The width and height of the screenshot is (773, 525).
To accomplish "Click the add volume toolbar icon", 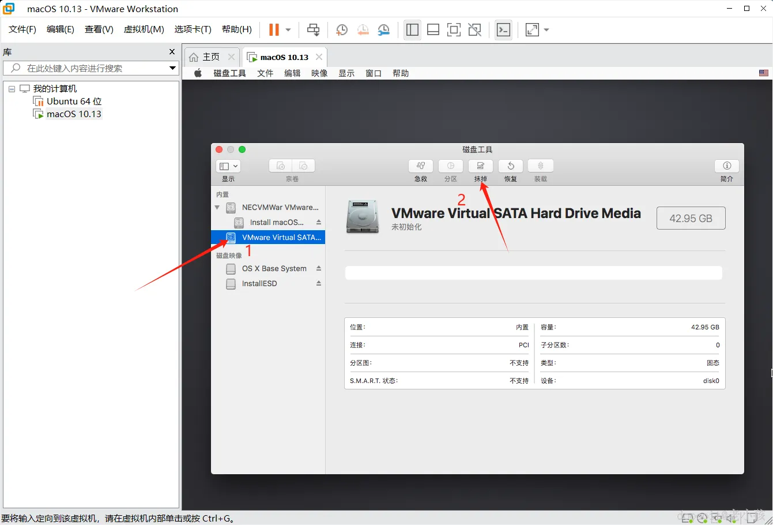I will (x=281, y=166).
